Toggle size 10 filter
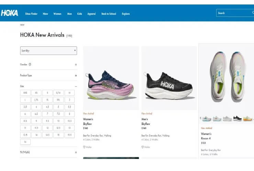The width and height of the screenshot is (254, 171). [x=58, y=121]
